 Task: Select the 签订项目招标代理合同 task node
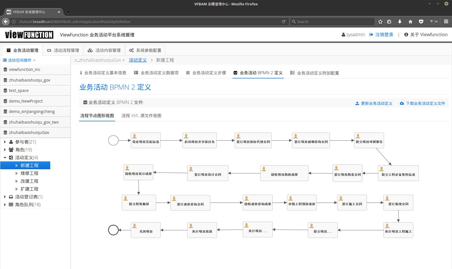click(x=253, y=140)
